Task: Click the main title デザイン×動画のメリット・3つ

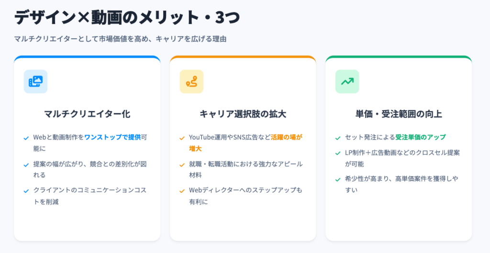Action: [127, 18]
